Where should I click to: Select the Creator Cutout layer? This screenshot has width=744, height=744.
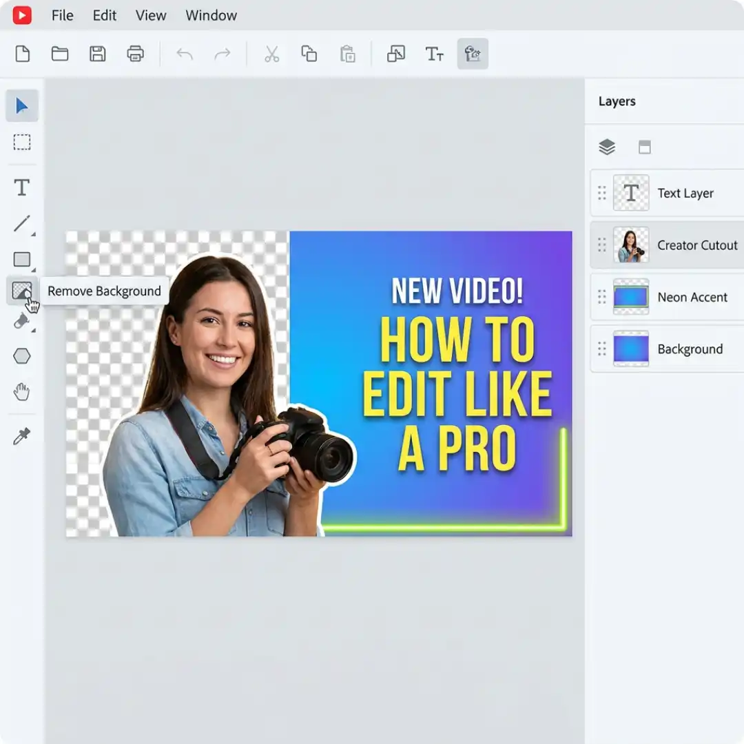coord(667,245)
